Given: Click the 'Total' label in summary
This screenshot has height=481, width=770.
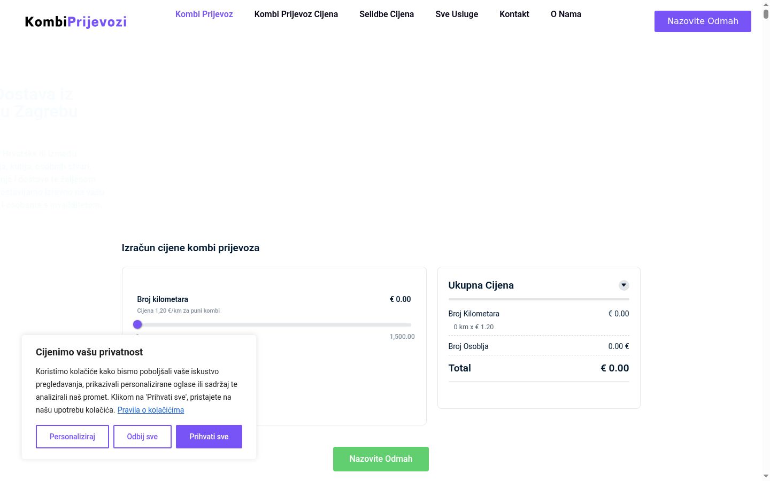Looking at the screenshot, I should (x=460, y=368).
